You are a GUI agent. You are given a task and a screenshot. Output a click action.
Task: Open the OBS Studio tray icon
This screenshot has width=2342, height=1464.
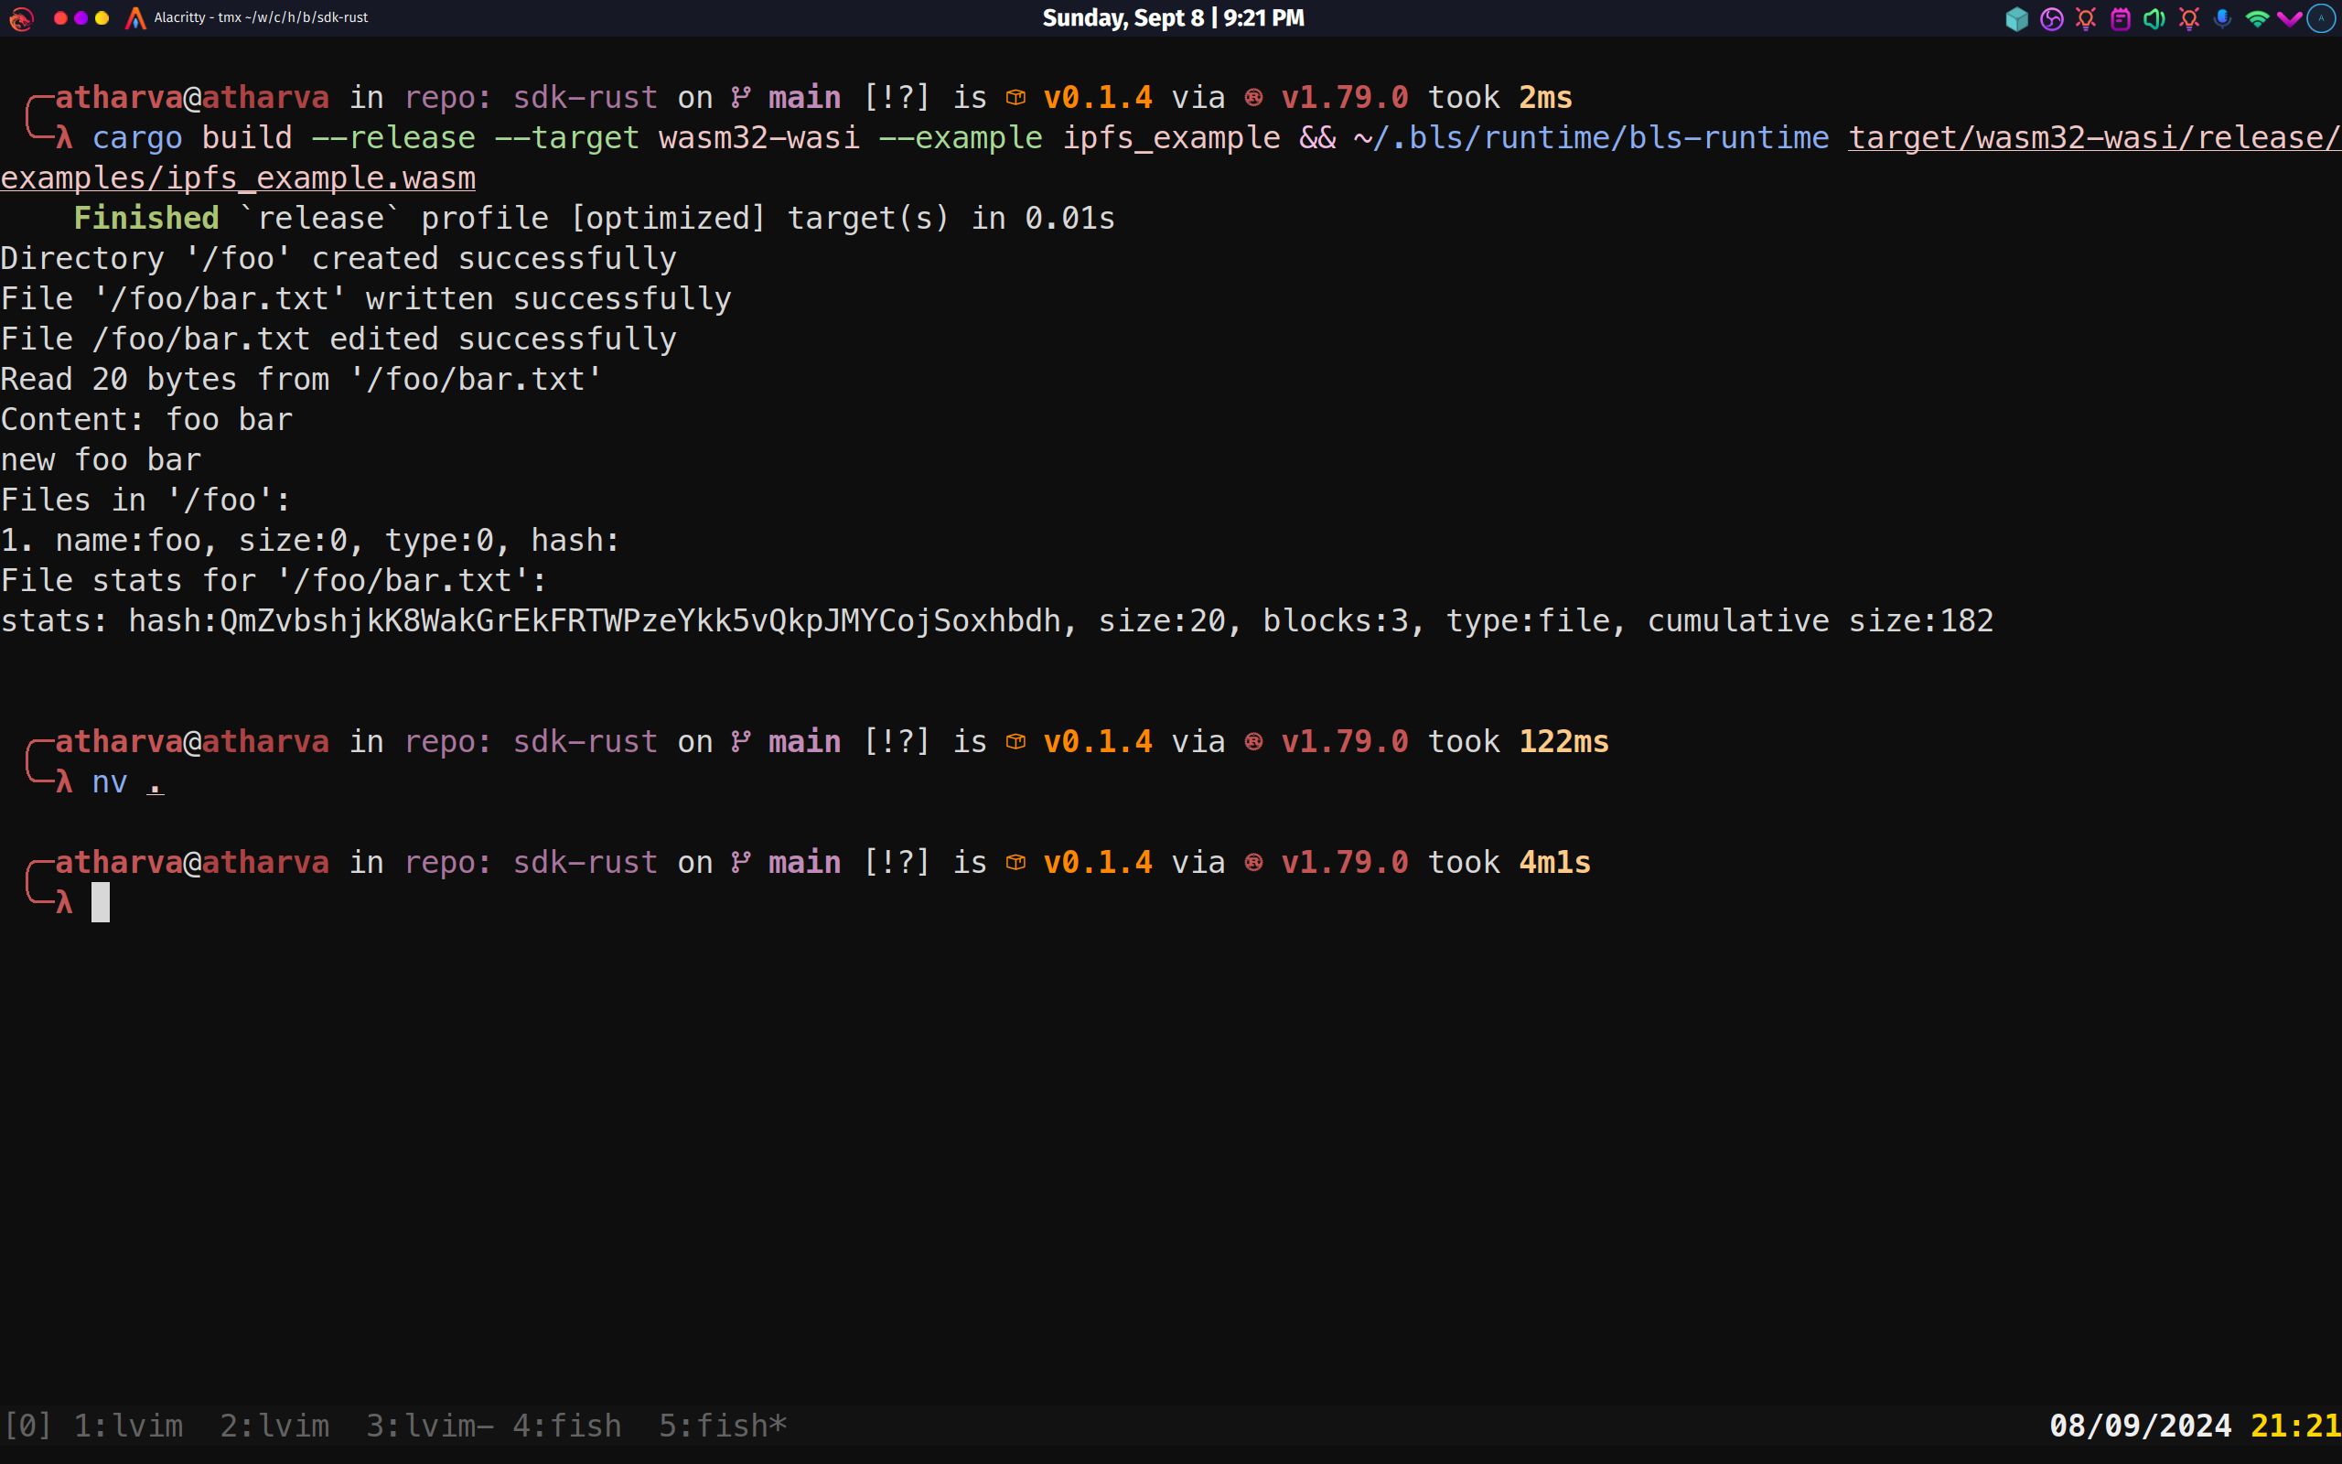pos(2051,18)
